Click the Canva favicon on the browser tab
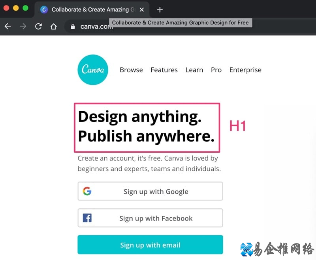This screenshot has width=316, height=260. pyautogui.click(x=44, y=9)
